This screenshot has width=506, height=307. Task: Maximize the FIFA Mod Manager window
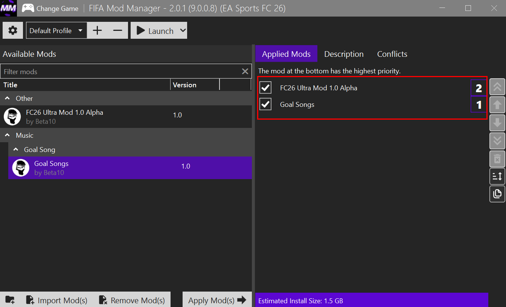pyautogui.click(x=468, y=8)
